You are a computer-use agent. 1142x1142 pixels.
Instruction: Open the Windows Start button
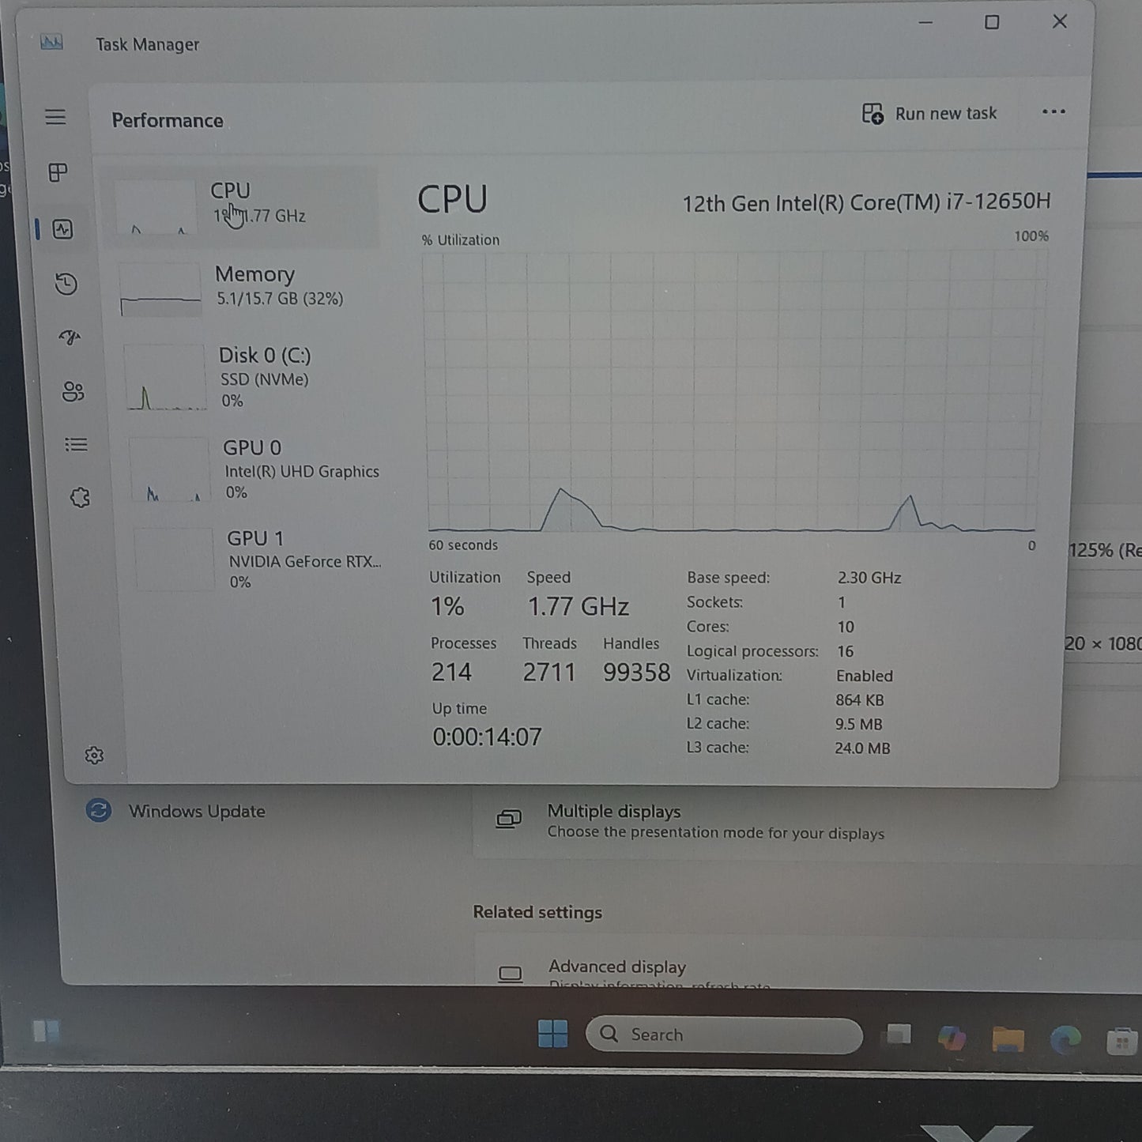(x=552, y=1033)
